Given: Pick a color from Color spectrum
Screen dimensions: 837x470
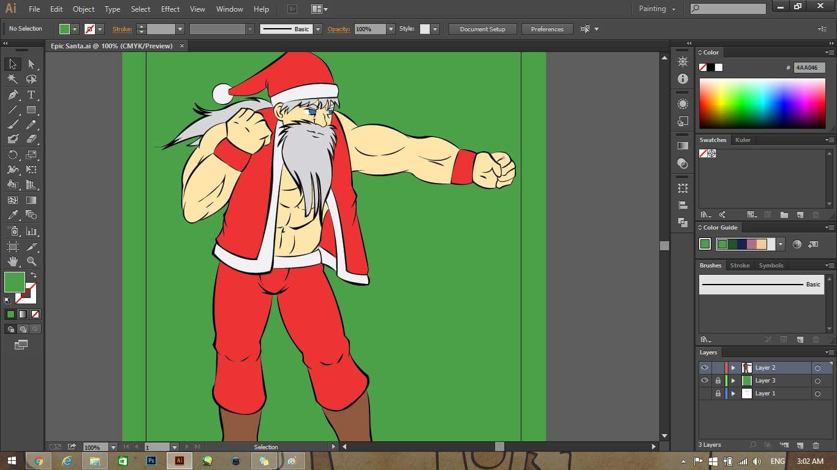Looking at the screenshot, I should pos(762,103).
